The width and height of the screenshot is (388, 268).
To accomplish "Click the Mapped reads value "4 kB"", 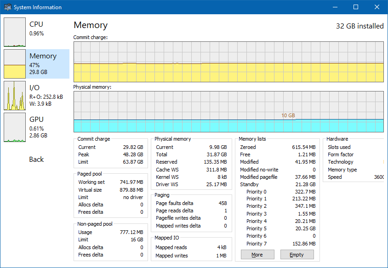I will point(222,247).
